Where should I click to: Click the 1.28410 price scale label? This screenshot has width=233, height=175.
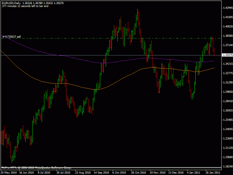228,101
